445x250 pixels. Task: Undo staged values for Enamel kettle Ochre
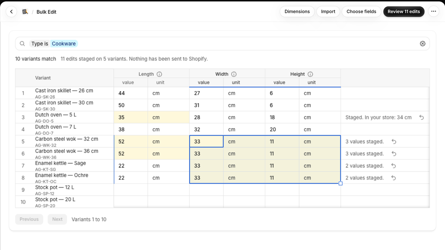394,178
